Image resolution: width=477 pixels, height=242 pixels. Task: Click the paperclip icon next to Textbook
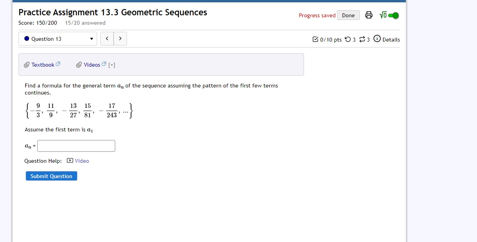27,65
